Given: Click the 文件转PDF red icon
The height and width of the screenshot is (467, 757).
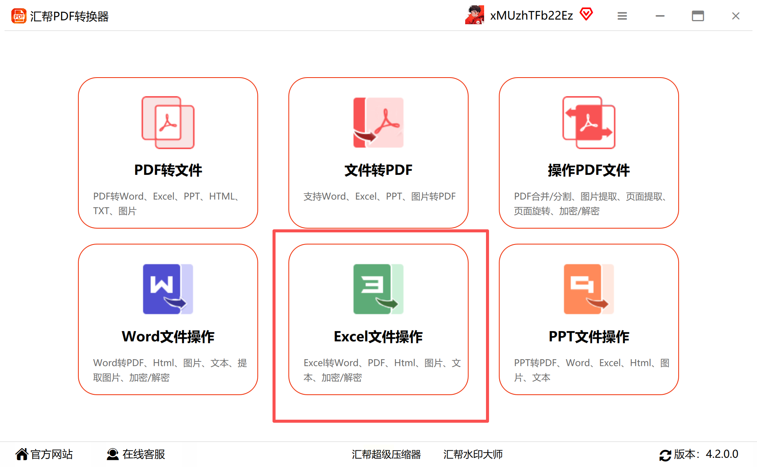Looking at the screenshot, I should coord(378,122).
